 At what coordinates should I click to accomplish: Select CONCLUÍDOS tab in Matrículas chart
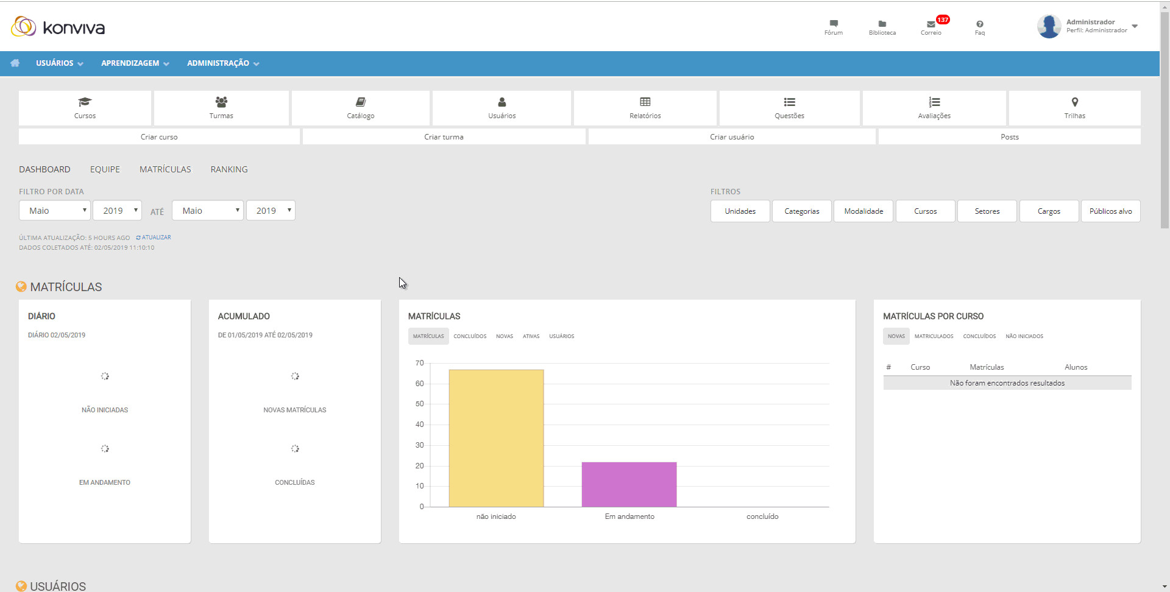470,336
